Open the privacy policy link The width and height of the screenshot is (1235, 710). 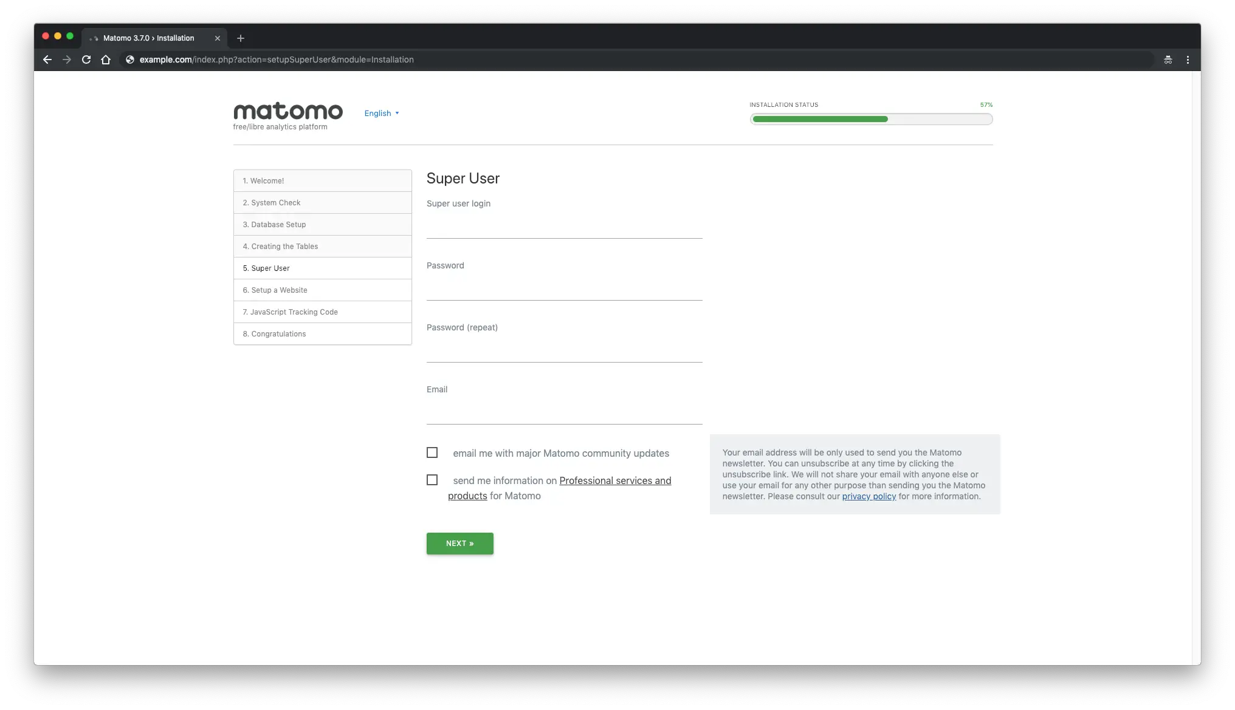tap(869, 496)
